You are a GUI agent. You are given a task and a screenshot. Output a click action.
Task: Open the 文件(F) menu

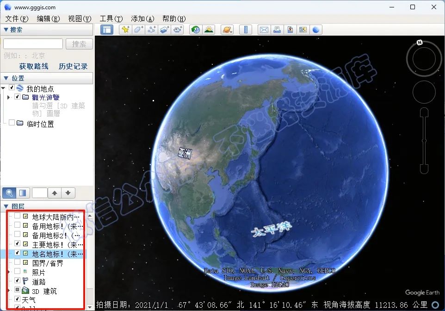tap(17, 19)
